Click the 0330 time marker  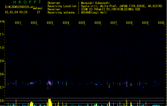click(x=161, y=23)
